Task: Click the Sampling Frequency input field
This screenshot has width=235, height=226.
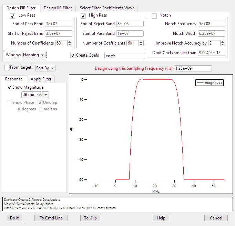Action: point(193,68)
